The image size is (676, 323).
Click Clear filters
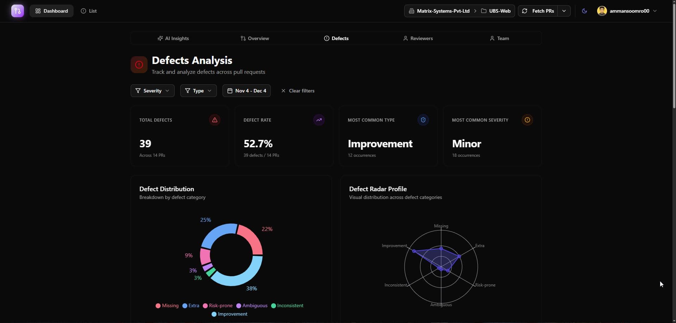(298, 91)
